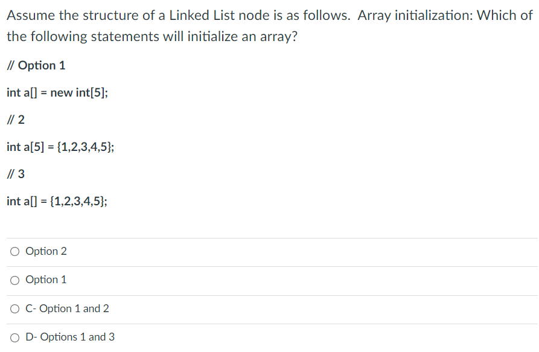539x352 pixels.
Task: Click the Option 1 answer label
Action: coord(45,280)
